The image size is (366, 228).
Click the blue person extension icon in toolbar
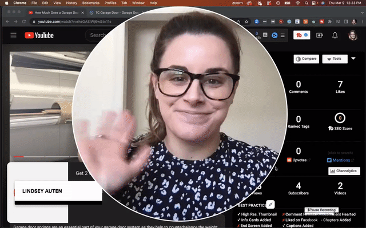click(x=257, y=22)
